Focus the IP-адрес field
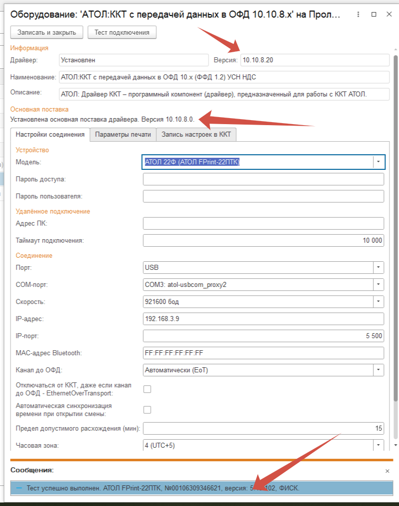Image resolution: width=399 pixels, height=506 pixels. coord(263,319)
